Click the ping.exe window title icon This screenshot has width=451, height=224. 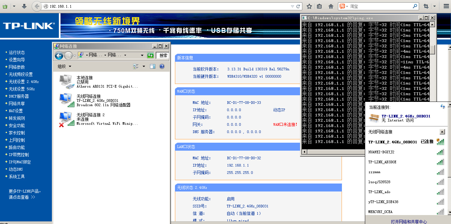point(304,18)
